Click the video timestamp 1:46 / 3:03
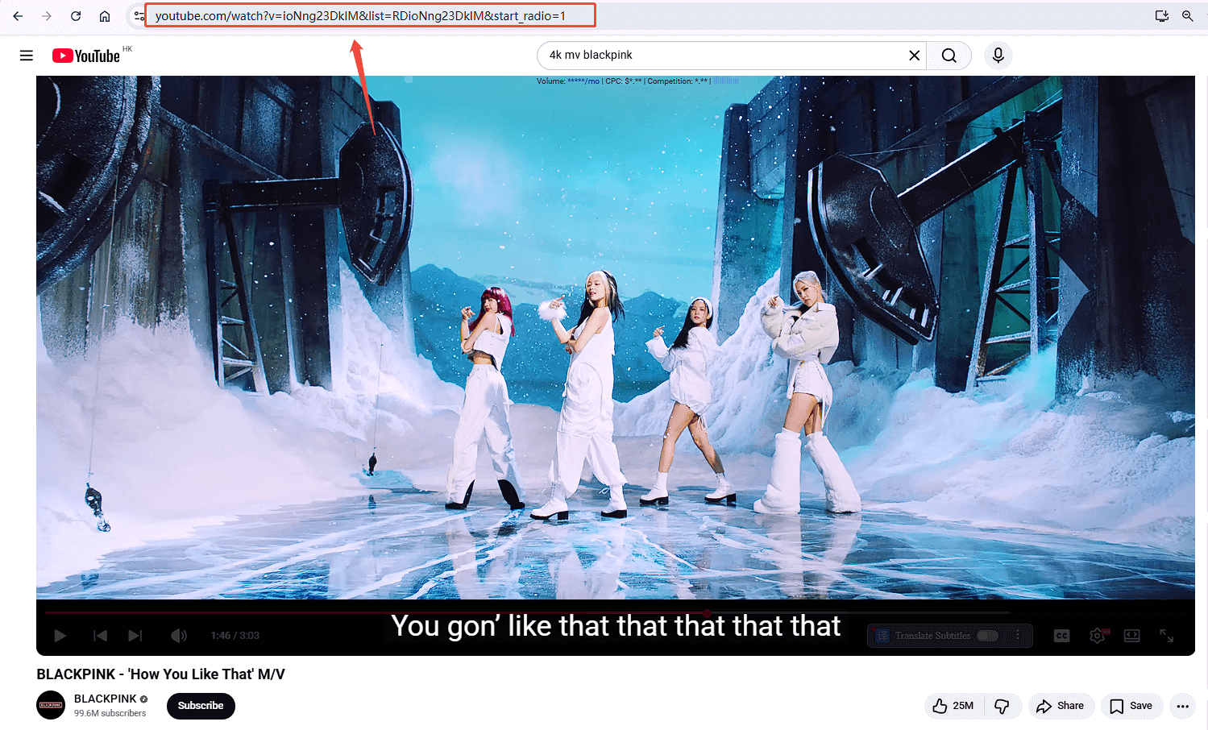 pos(235,636)
